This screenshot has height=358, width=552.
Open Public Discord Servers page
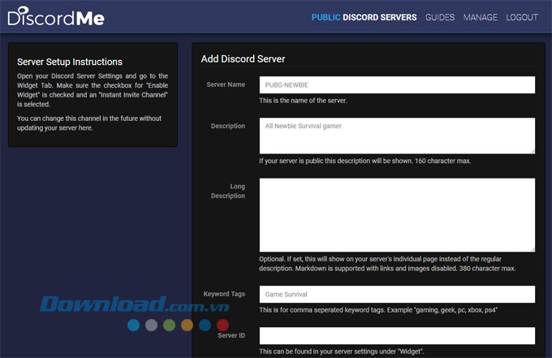364,17
